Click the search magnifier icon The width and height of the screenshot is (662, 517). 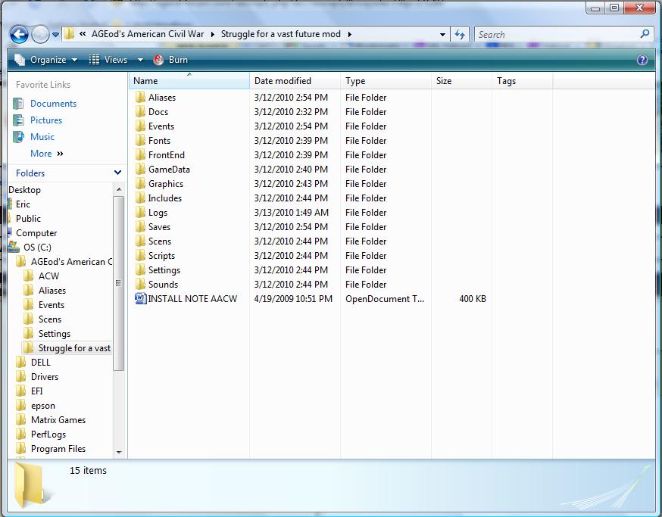[x=645, y=34]
